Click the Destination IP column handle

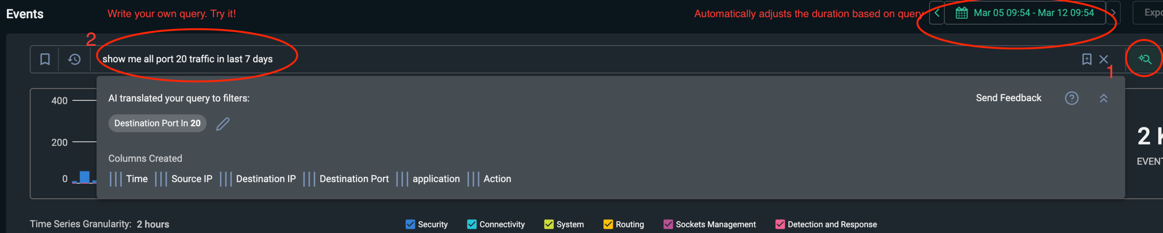[225, 179]
